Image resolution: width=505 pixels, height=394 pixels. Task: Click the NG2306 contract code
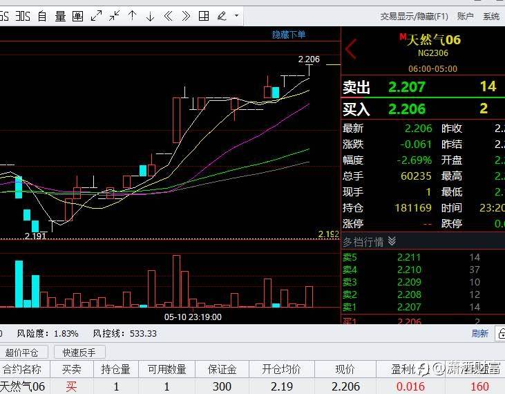(433, 53)
